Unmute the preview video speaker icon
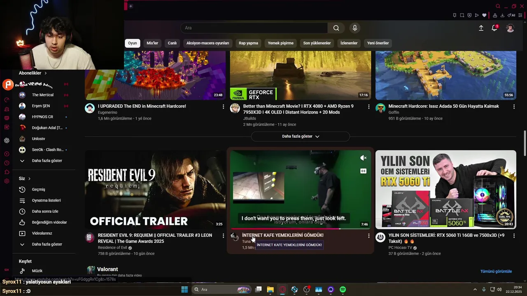Image resolution: width=527 pixels, height=296 pixels. click(x=363, y=158)
